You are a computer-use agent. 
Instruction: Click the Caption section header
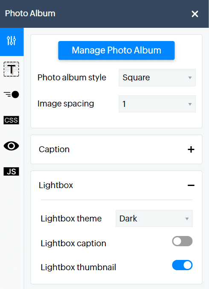click(x=116, y=150)
